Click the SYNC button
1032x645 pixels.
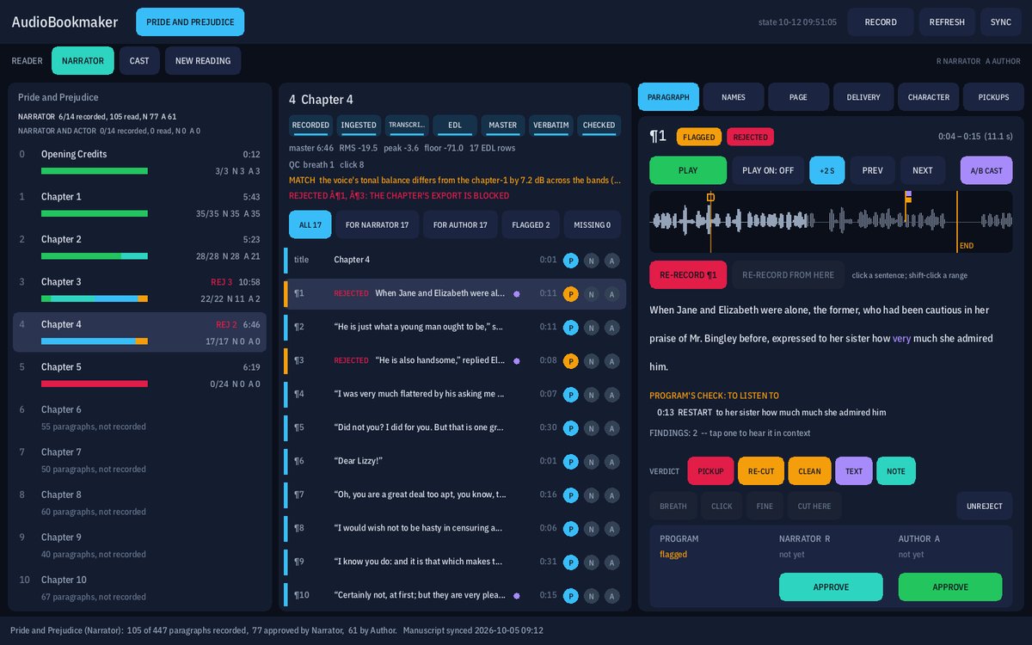point(1001,22)
